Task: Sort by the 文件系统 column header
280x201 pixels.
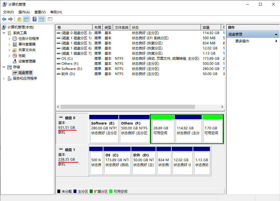Action: click(121, 27)
